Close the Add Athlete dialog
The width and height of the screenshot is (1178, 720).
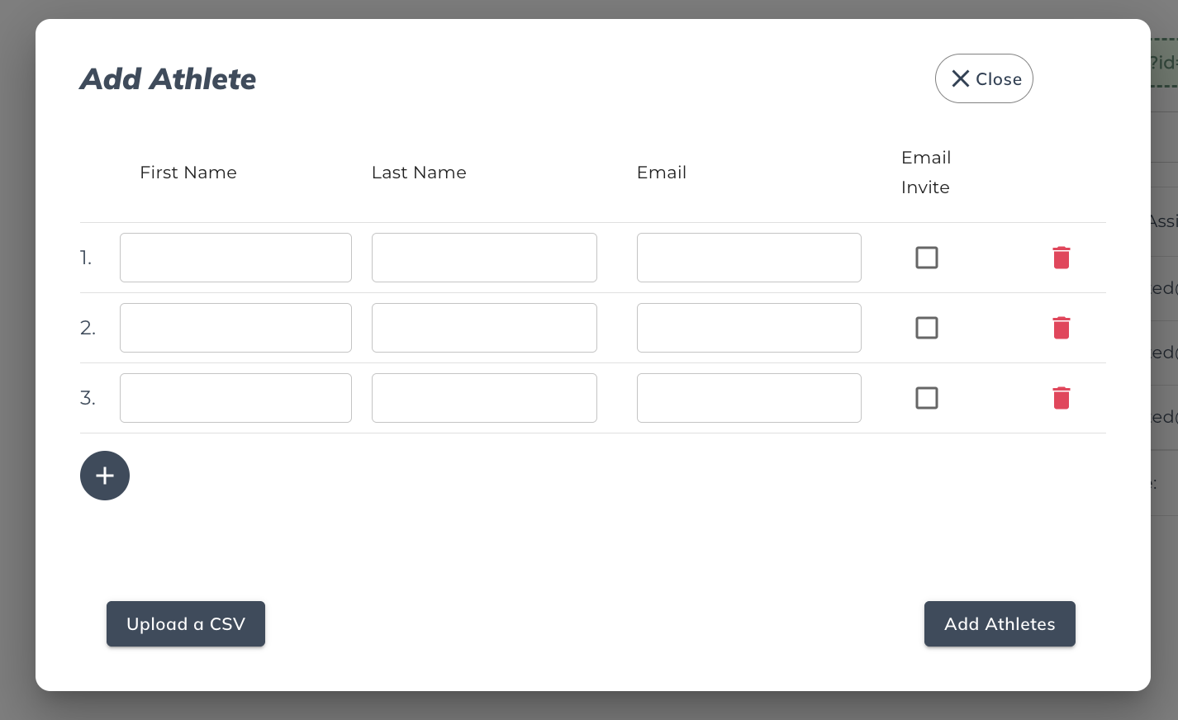point(984,78)
